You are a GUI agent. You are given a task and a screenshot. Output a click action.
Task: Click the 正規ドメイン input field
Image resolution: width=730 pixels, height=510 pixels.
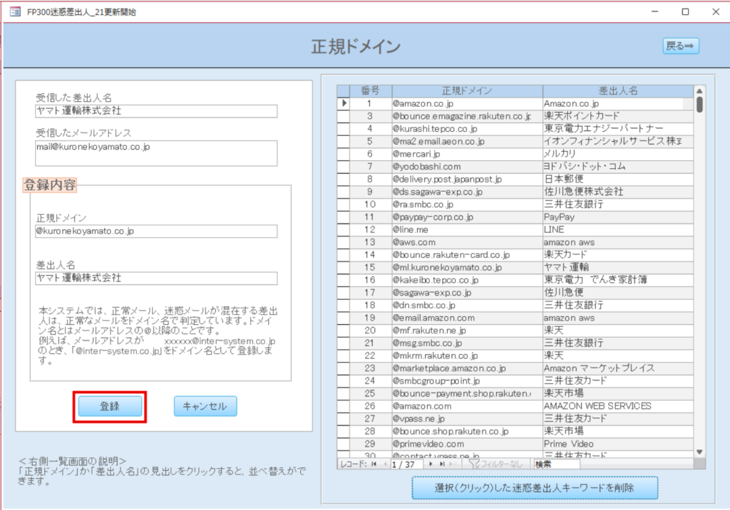pos(156,231)
